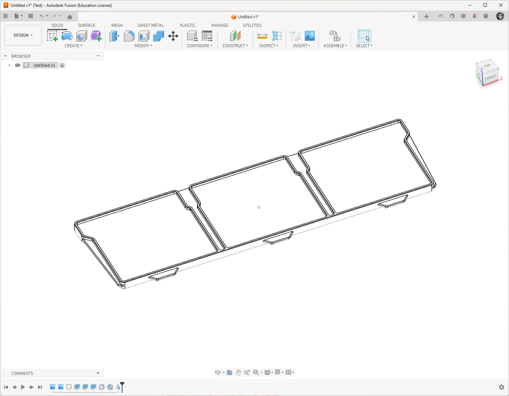Screen dimensions: 509x396
Task: Open the ASSEMBLE dropdown menu
Action: click(335, 46)
